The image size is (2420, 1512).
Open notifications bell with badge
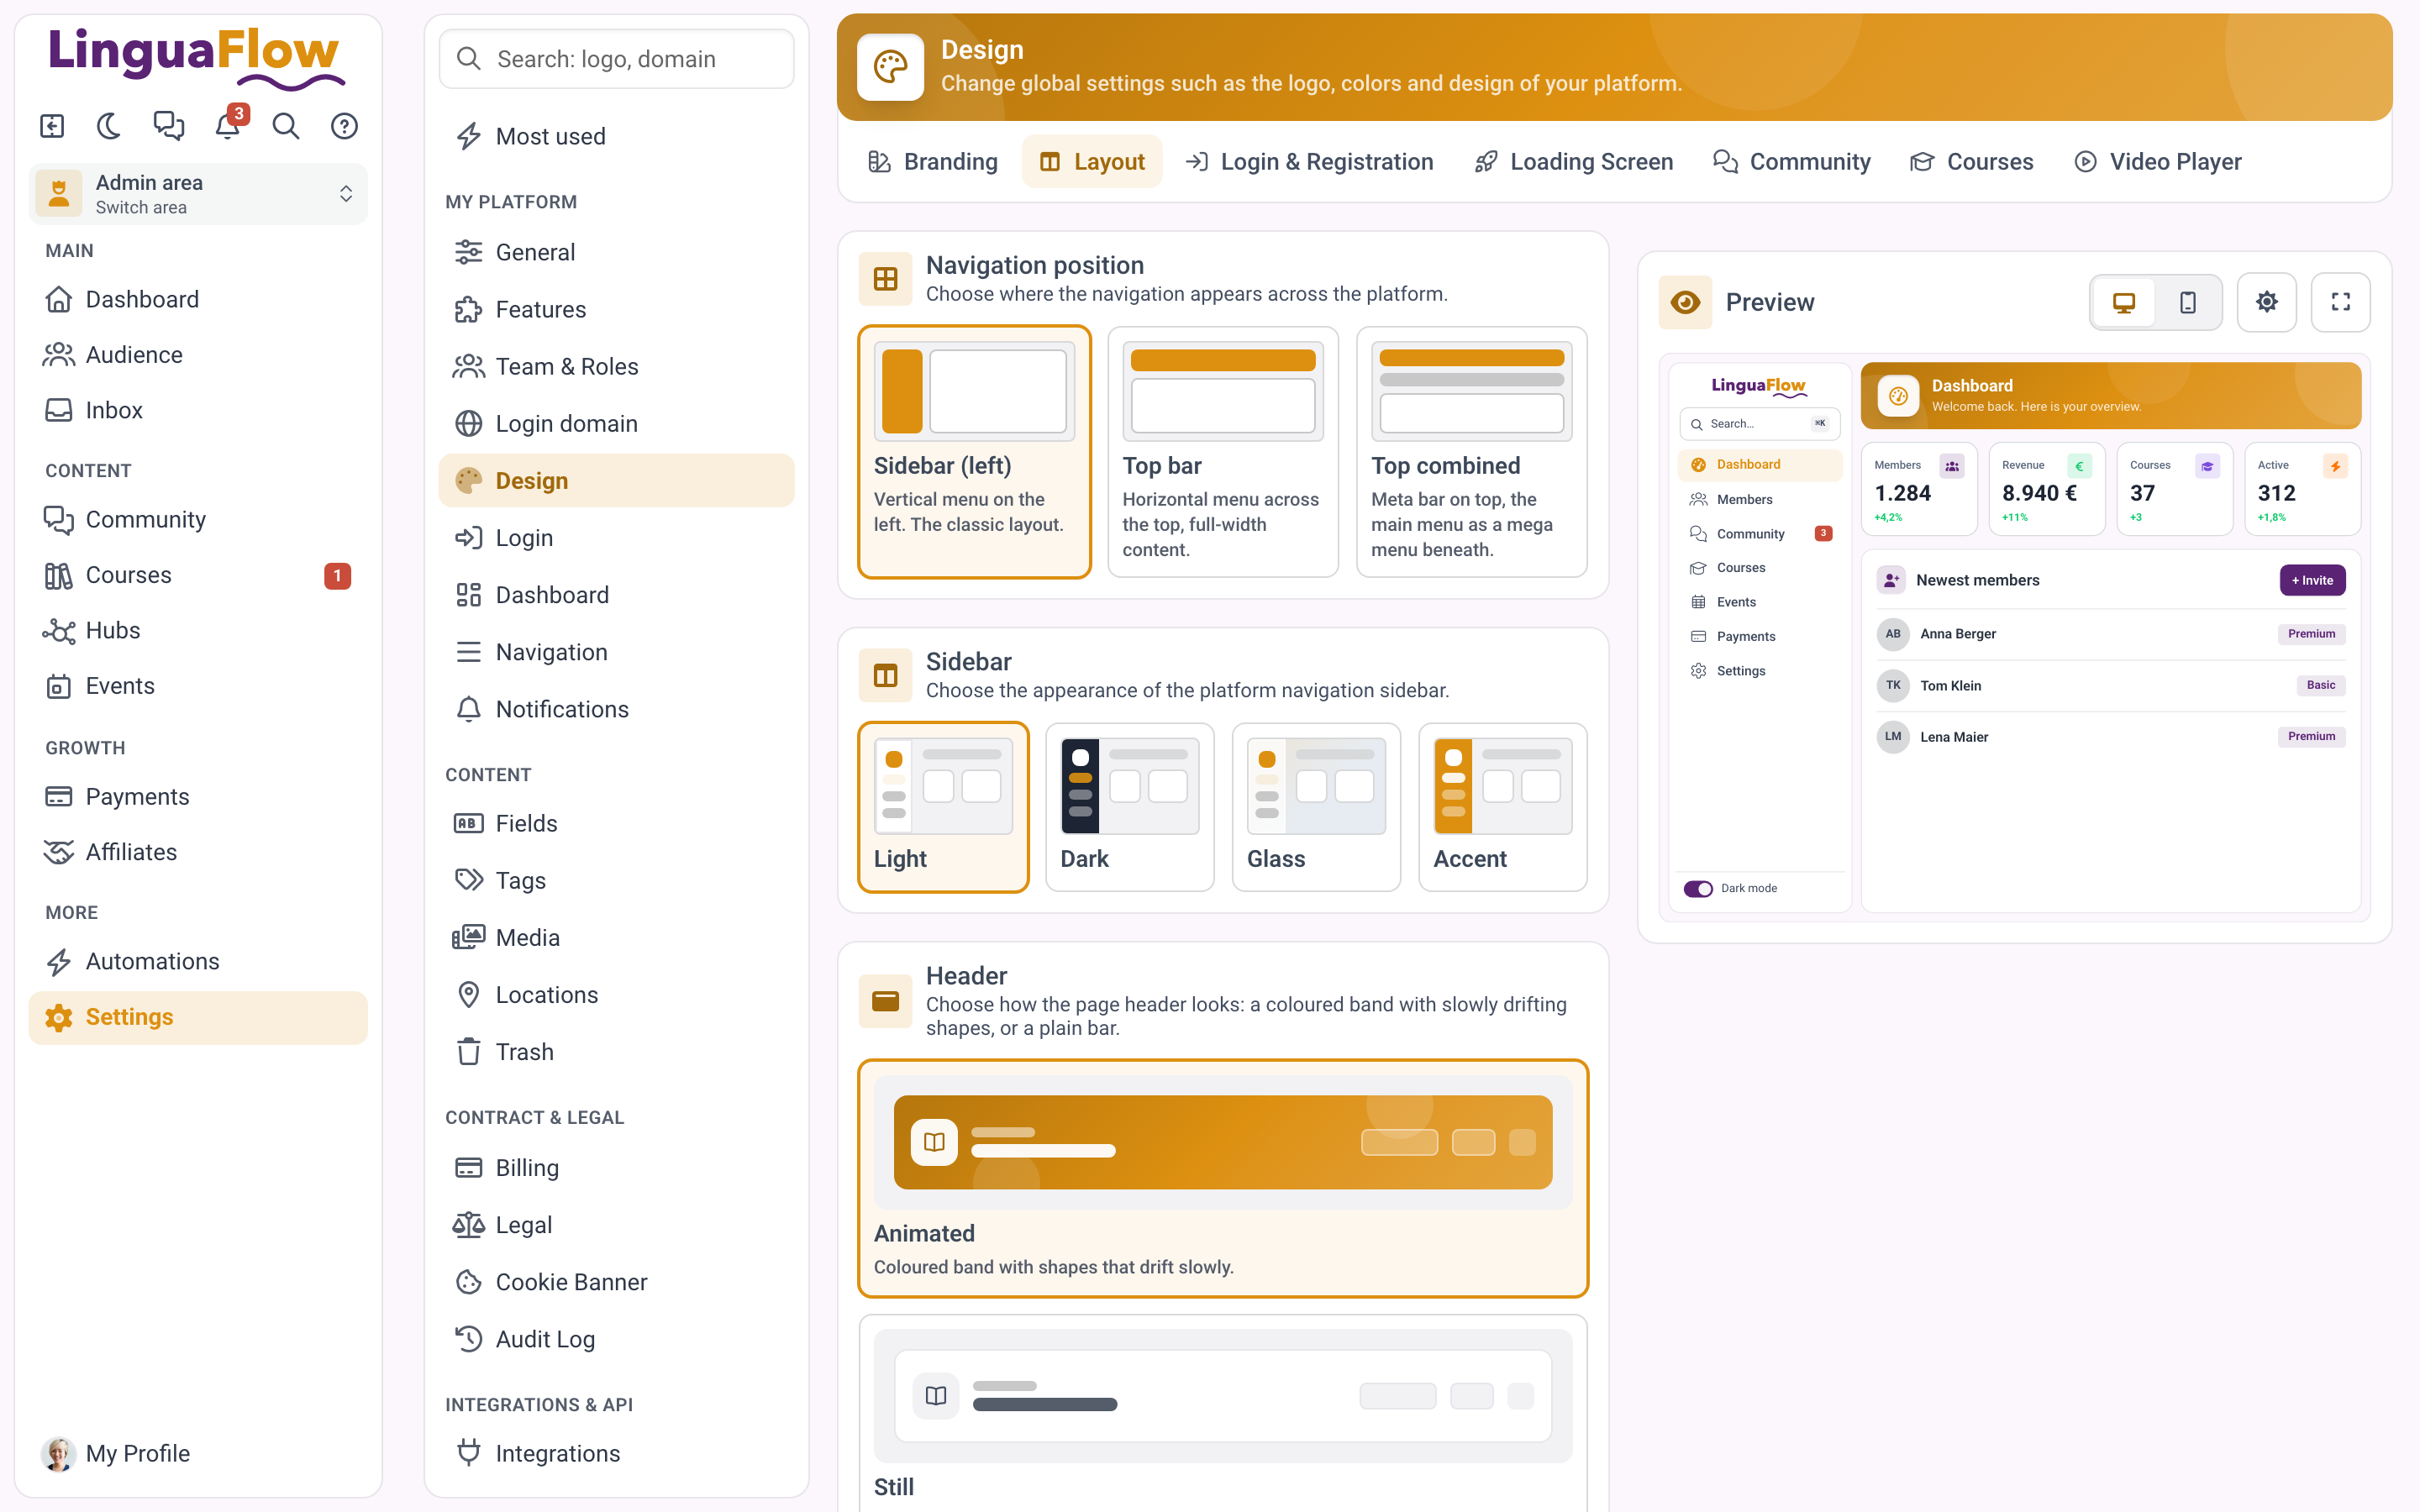[229, 125]
